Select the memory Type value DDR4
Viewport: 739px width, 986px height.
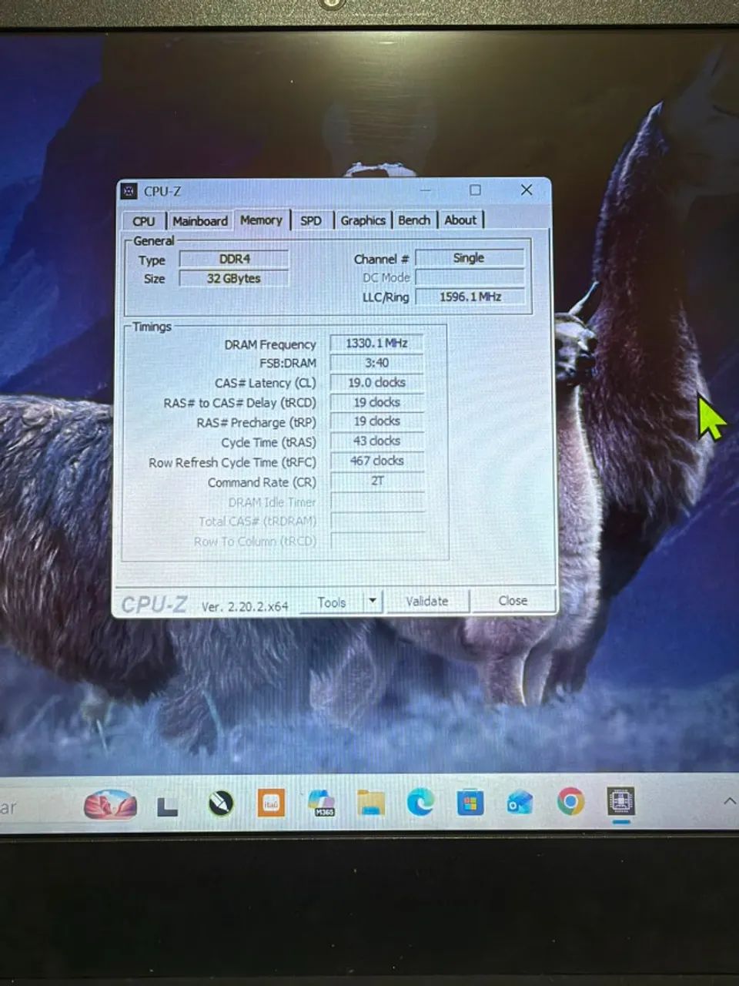click(x=234, y=260)
